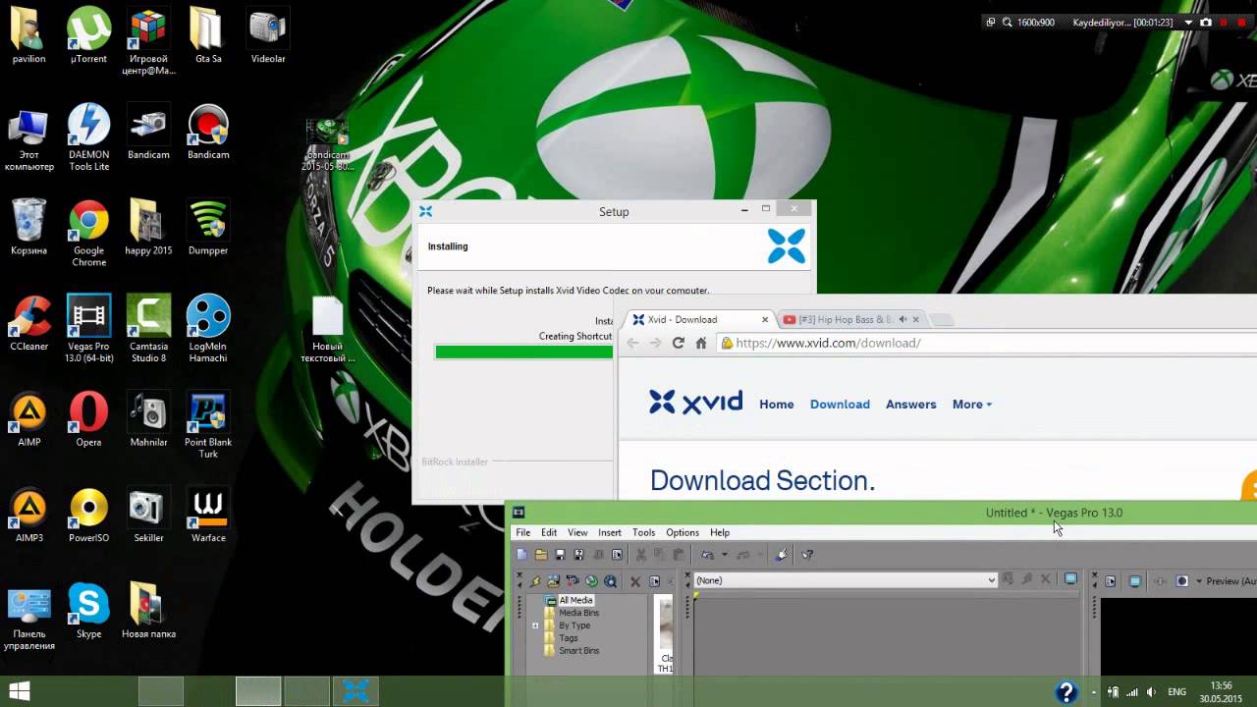1257x707 pixels.
Task: Click the Get Media from Web icon
Action: [x=591, y=581]
